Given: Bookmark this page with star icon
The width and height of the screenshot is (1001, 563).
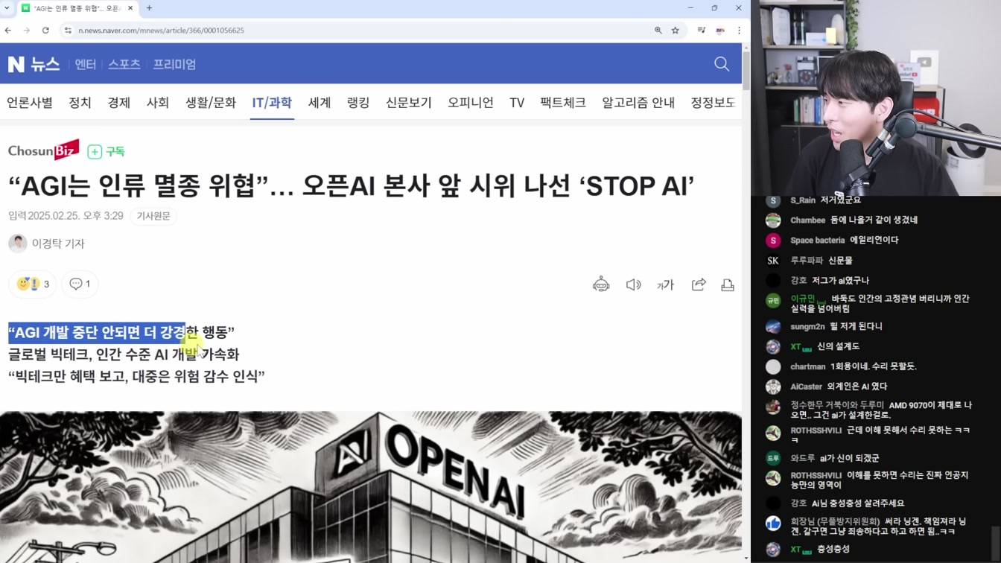Looking at the screenshot, I should pyautogui.click(x=676, y=31).
